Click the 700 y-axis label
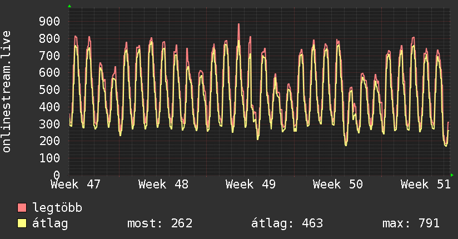Viewport: 458px width, 239px height. 49,56
